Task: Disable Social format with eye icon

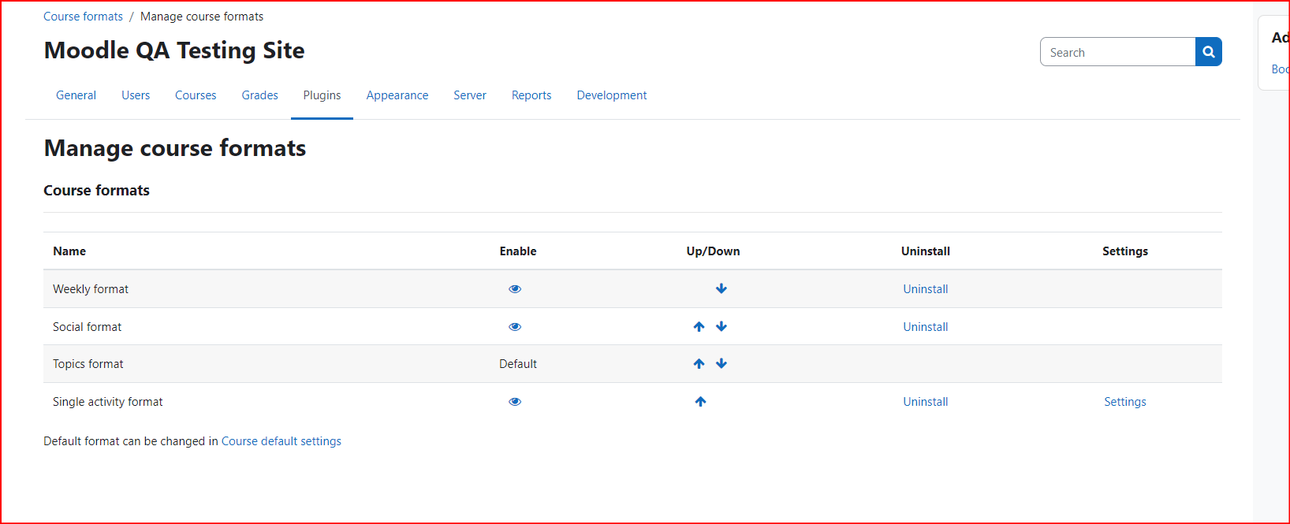Action: 515,327
